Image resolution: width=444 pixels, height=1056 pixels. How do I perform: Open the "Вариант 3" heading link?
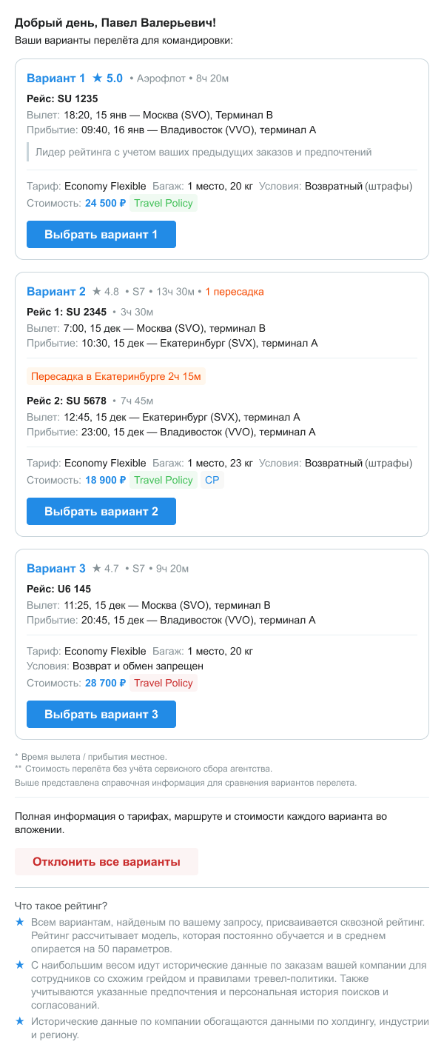pyautogui.click(x=56, y=569)
